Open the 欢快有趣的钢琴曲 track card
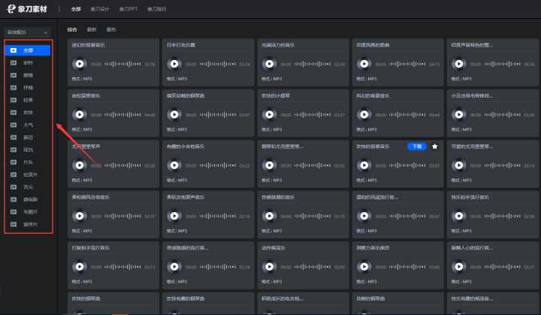541x315 pixels. [208, 303]
